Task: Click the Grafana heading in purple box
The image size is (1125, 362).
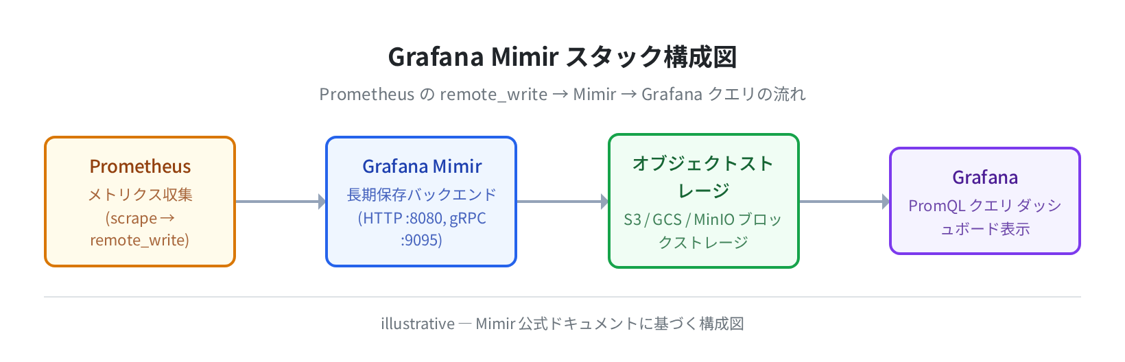Action: 985,178
